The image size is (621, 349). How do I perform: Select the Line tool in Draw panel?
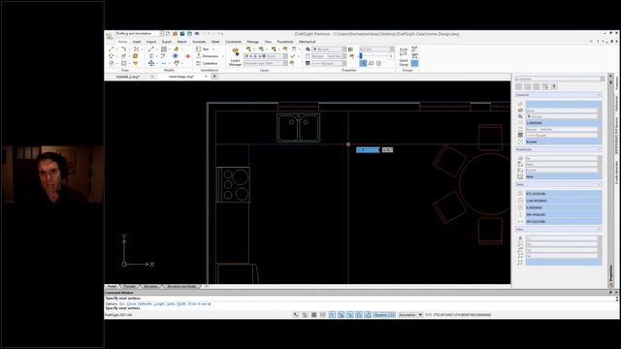[111, 49]
